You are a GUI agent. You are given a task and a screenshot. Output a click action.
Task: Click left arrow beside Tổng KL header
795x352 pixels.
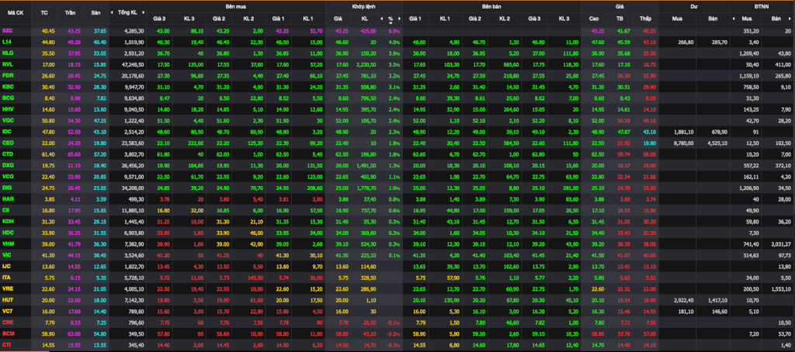coord(113,12)
